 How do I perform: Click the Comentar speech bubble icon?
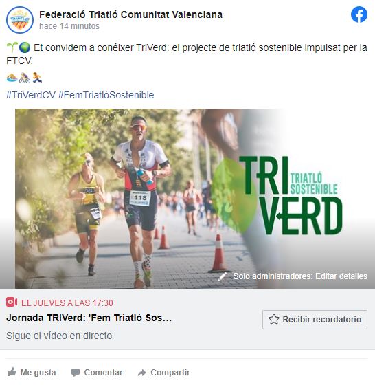(76, 373)
